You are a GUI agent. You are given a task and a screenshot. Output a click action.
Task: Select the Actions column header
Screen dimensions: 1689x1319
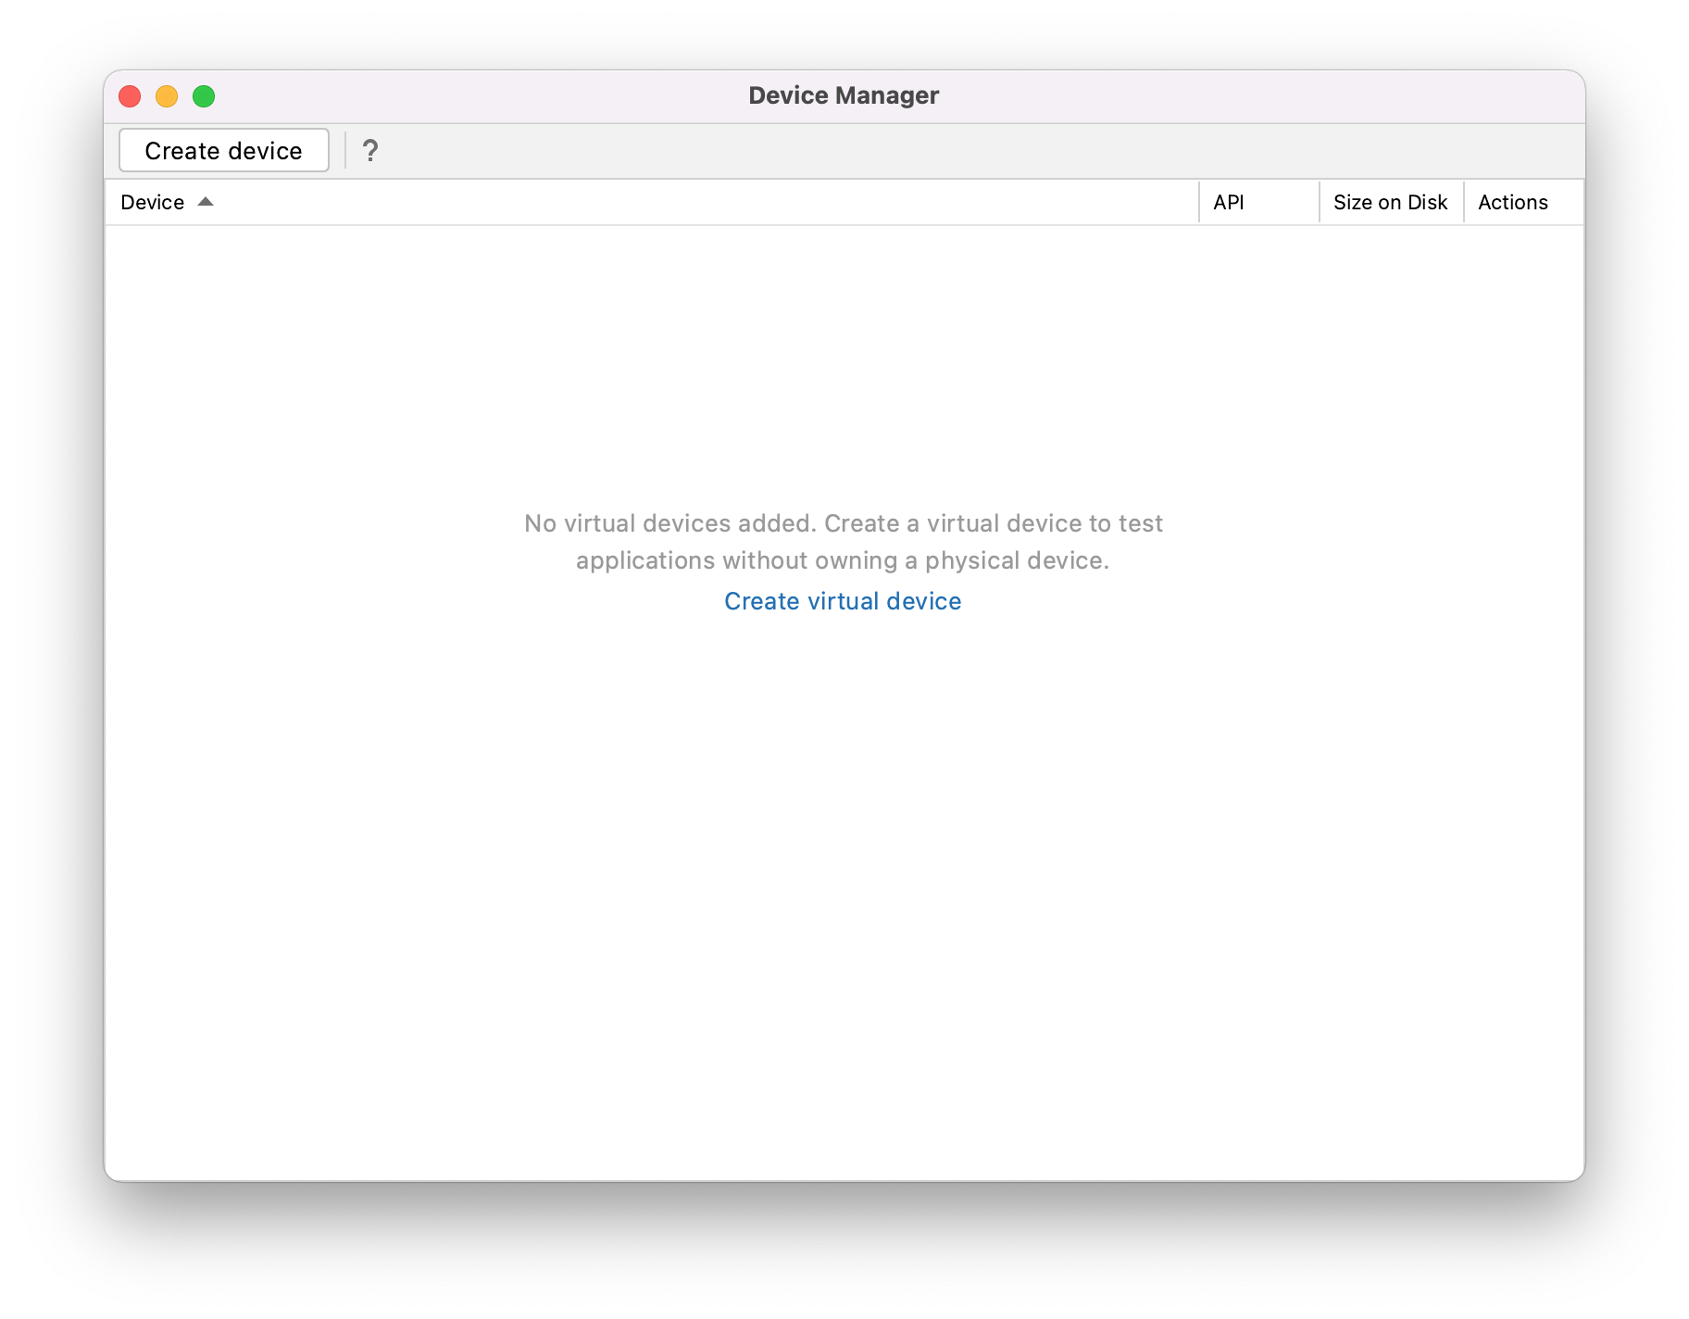point(1513,202)
